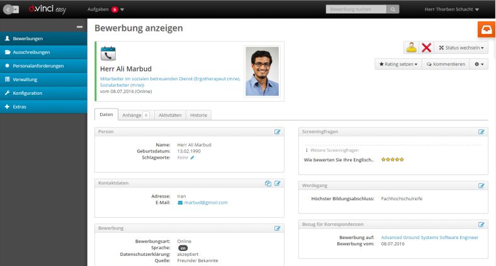The image size is (496, 266).
Task: Open Bewerbungen in the sidebar
Action: (x=43, y=38)
